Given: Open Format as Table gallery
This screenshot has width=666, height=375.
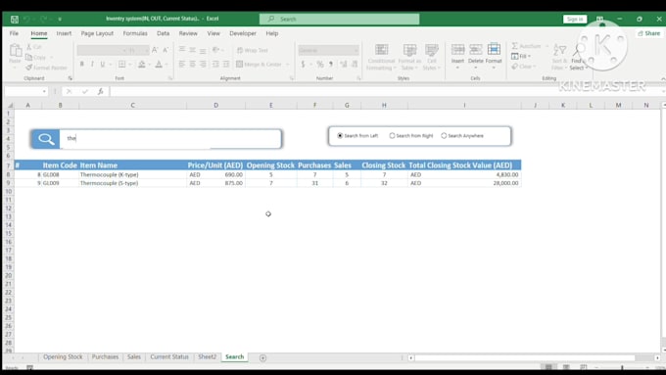Looking at the screenshot, I should coord(409,57).
